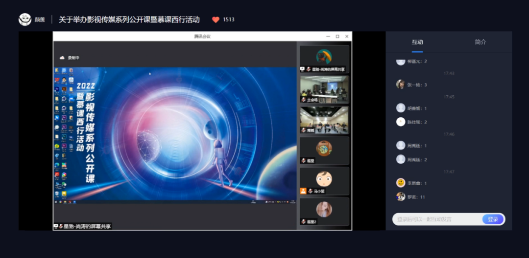Screen dimensions: 529x258
Task: Click 陈佳琛's white avatar in the chat
Action: click(x=401, y=122)
